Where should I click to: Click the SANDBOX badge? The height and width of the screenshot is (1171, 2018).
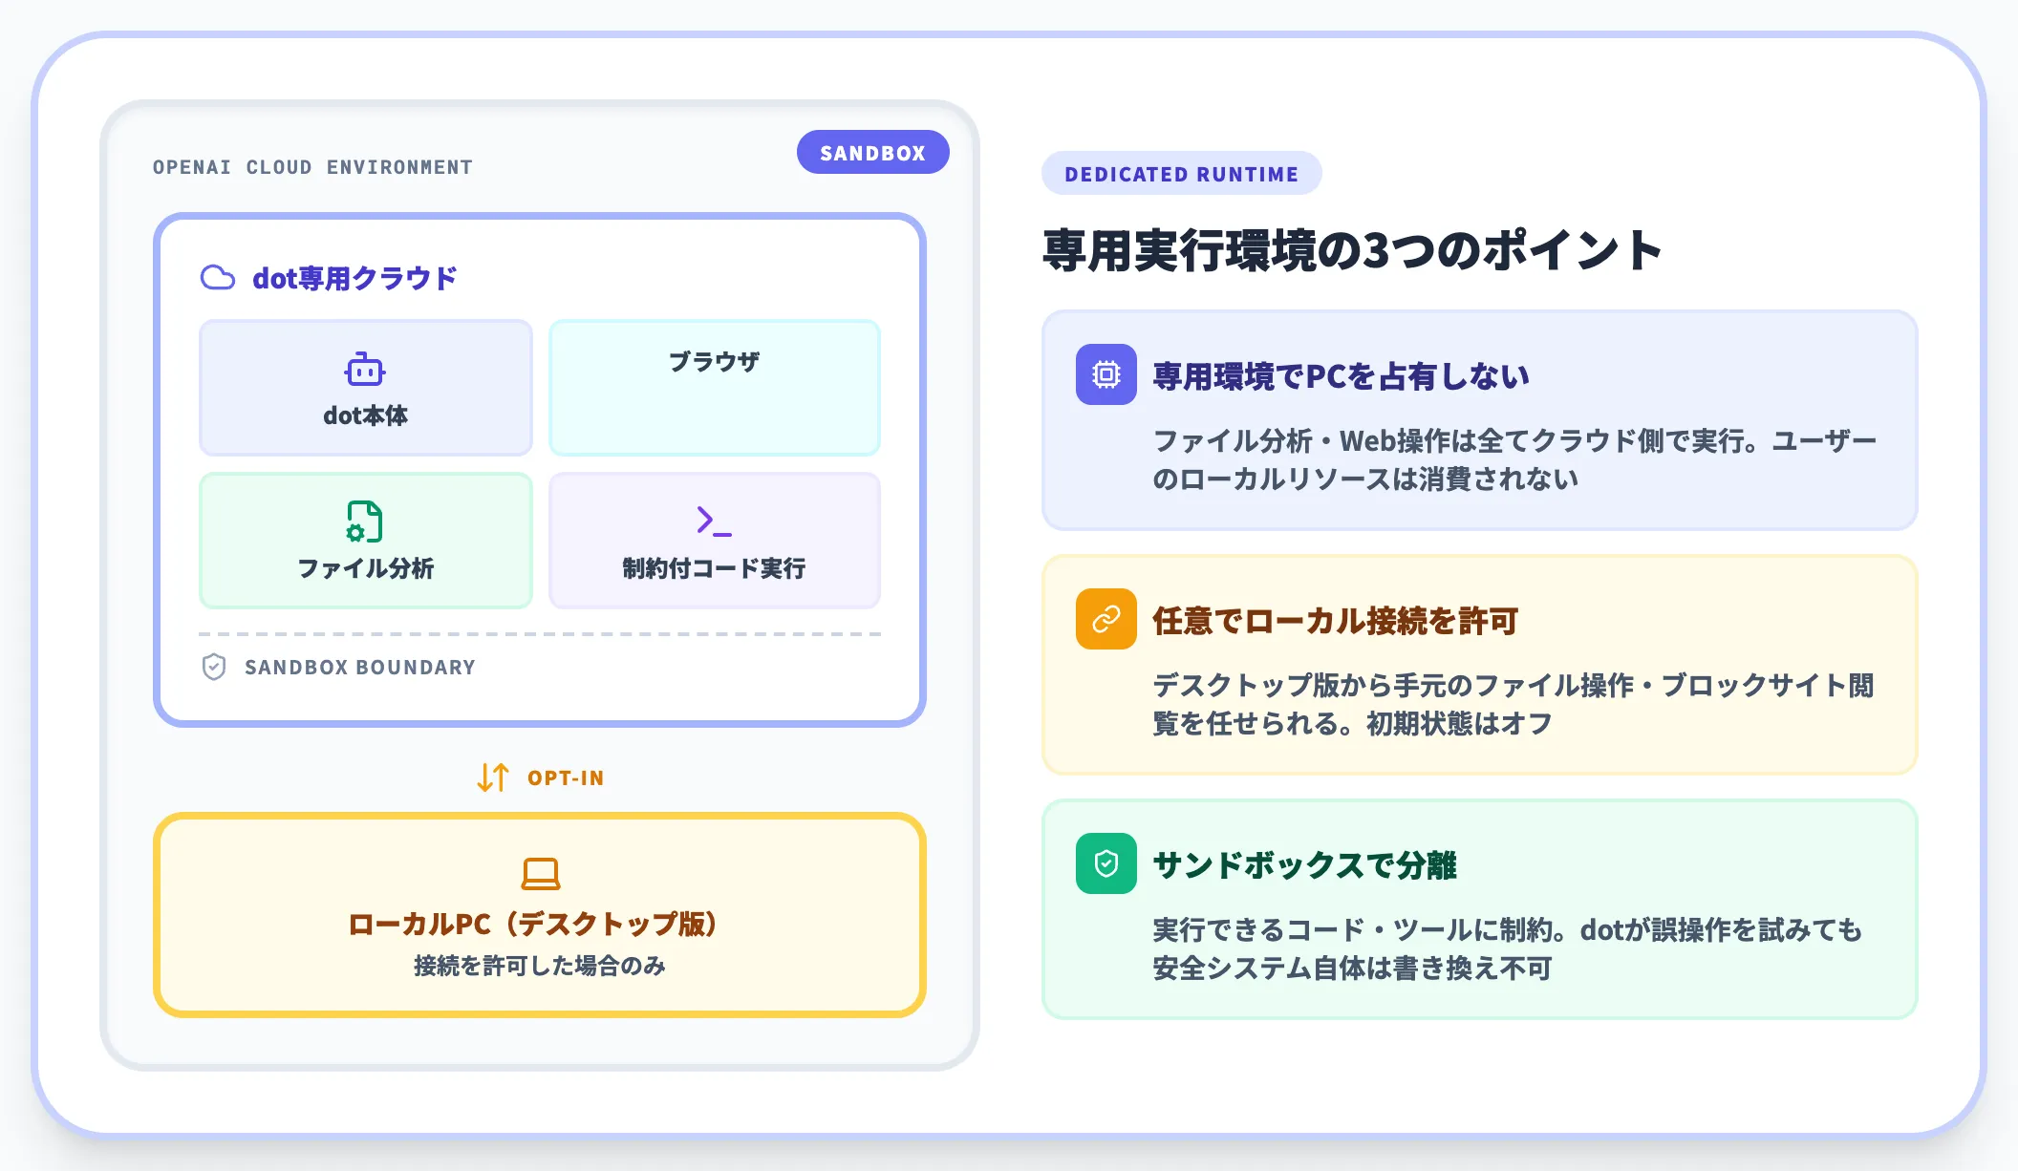[x=872, y=153]
